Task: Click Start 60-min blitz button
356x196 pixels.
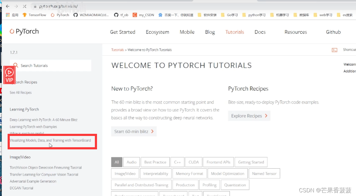Action: 134,131
